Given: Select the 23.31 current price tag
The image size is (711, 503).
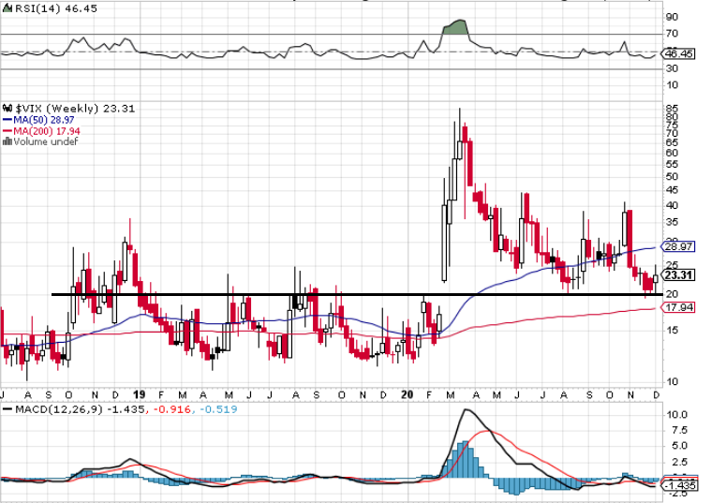Looking at the screenshot, I should [x=677, y=275].
